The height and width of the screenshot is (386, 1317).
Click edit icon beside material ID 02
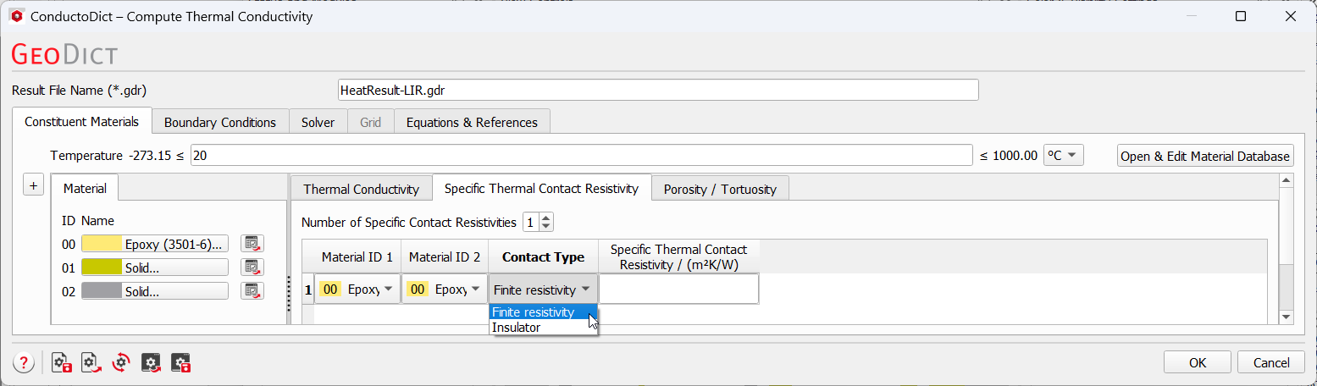[252, 291]
